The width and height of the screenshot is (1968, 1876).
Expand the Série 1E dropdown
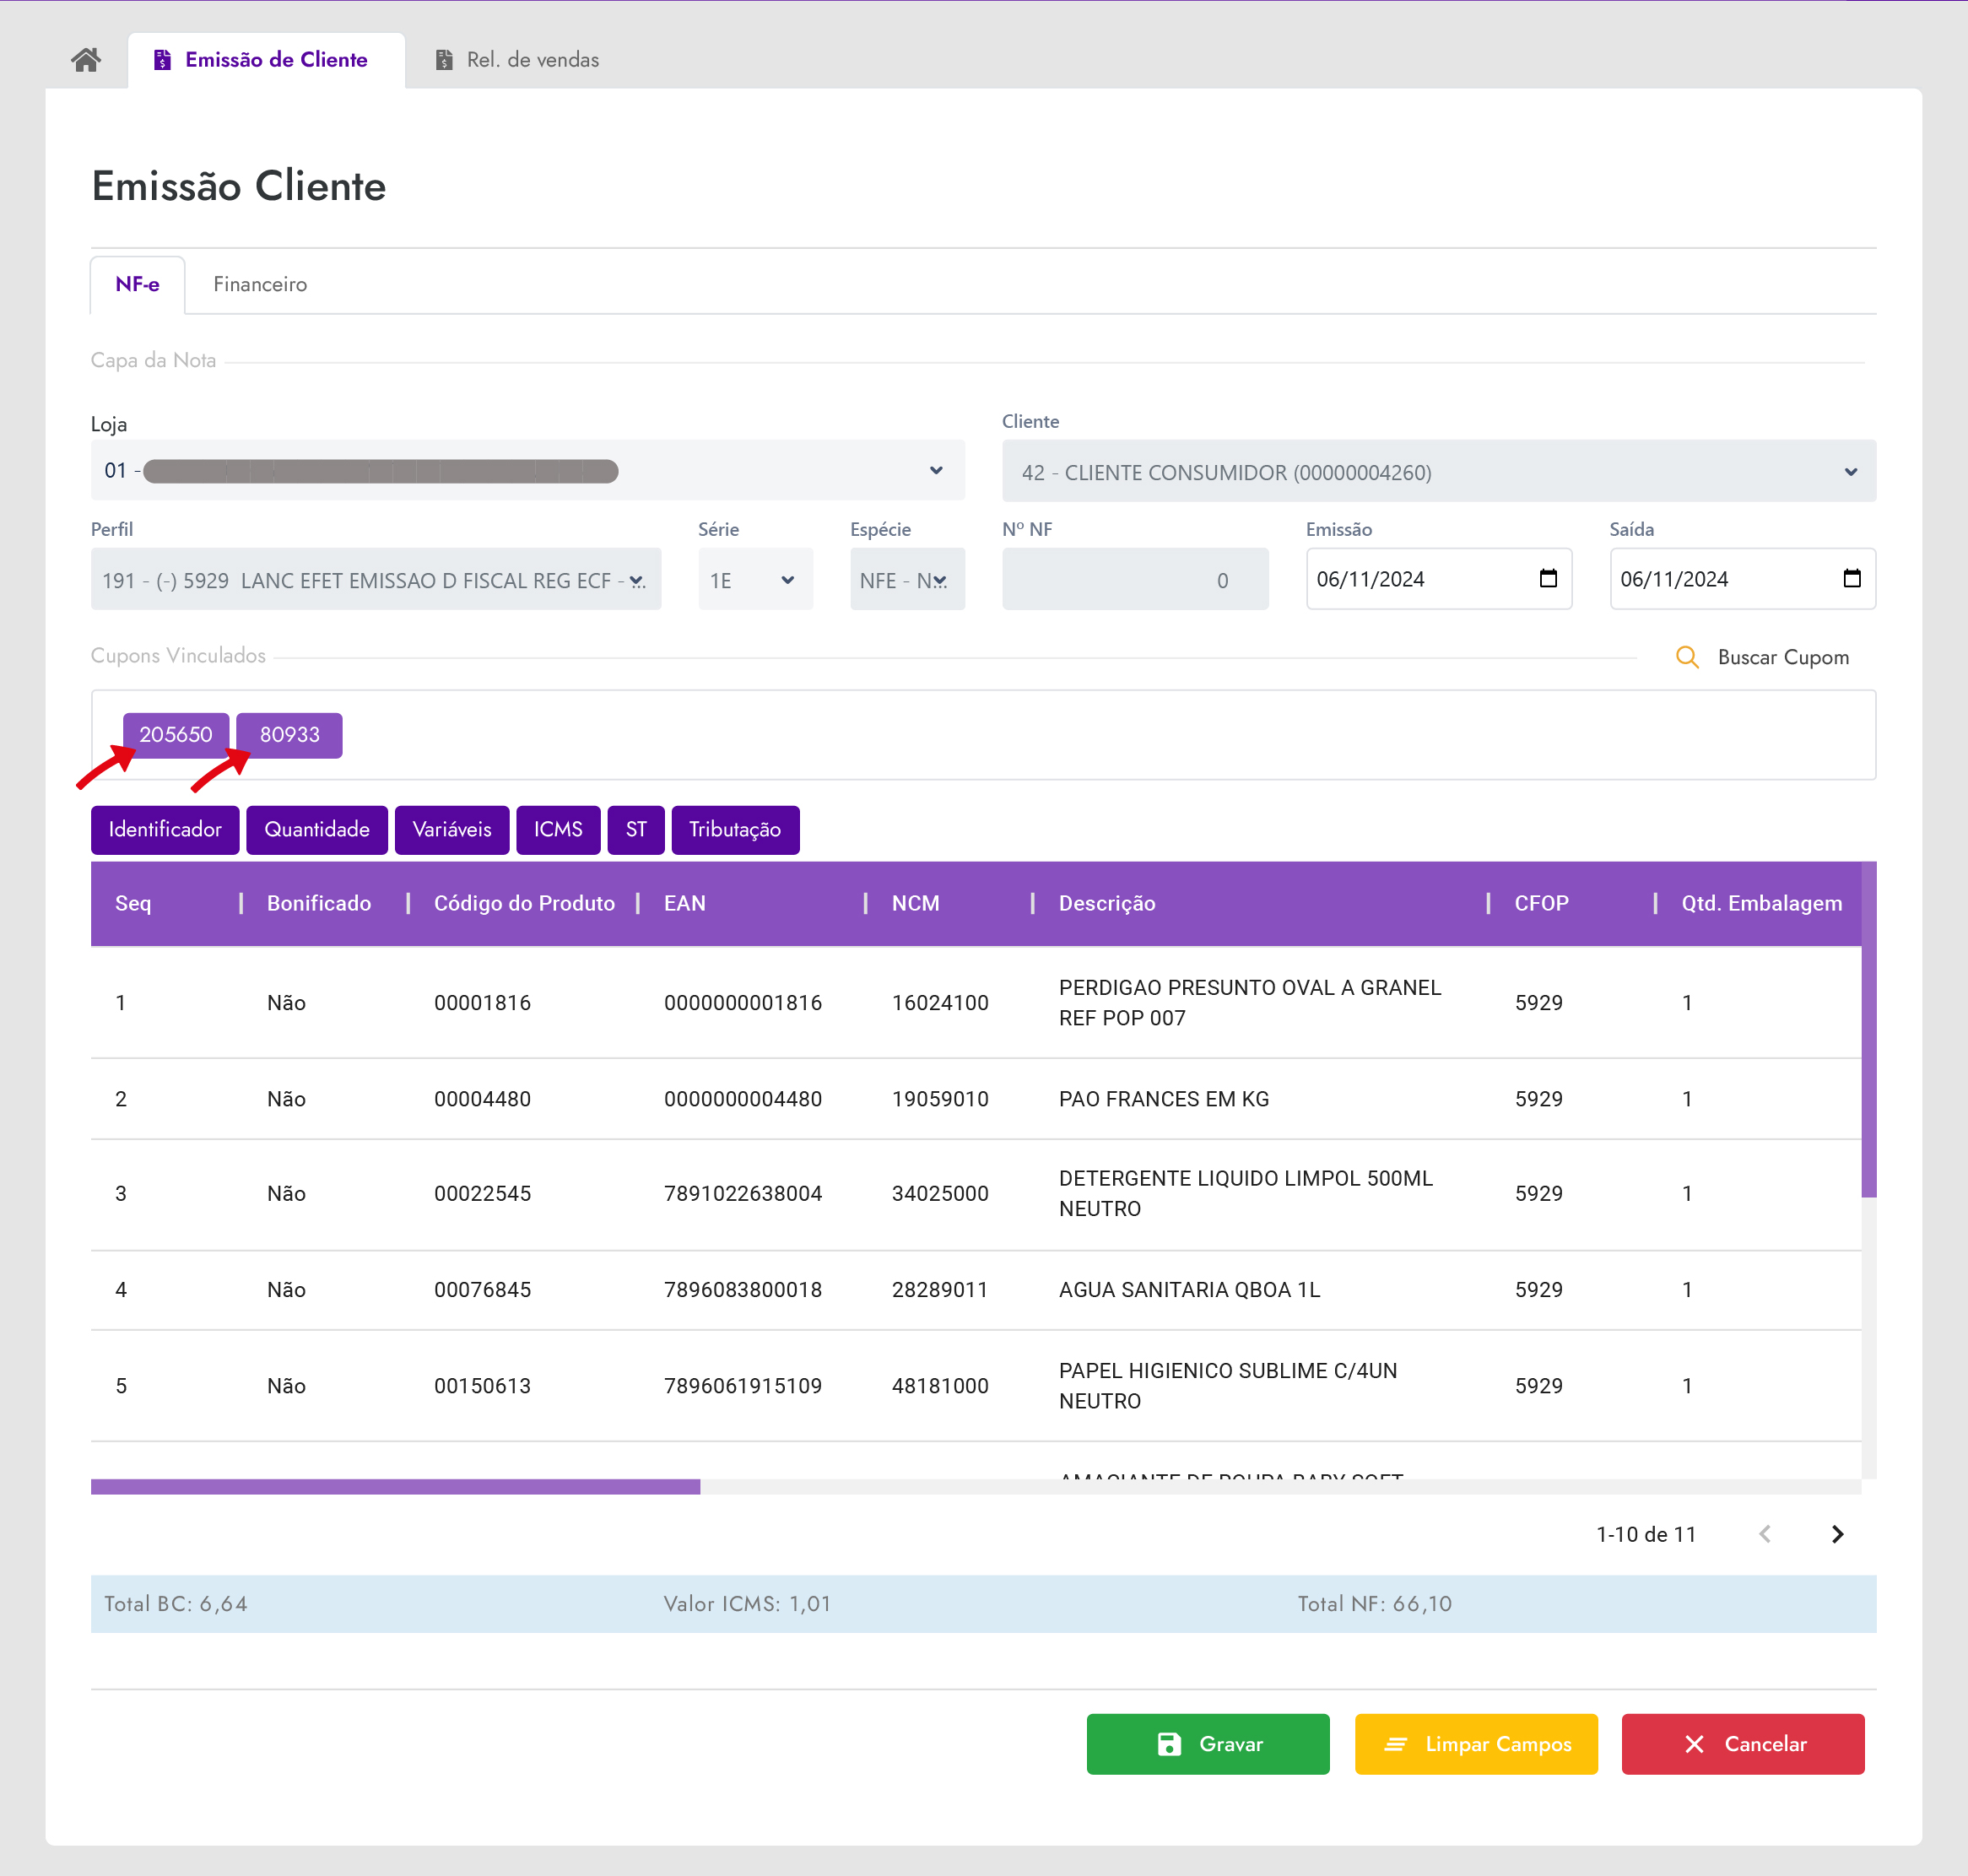pyautogui.click(x=787, y=580)
